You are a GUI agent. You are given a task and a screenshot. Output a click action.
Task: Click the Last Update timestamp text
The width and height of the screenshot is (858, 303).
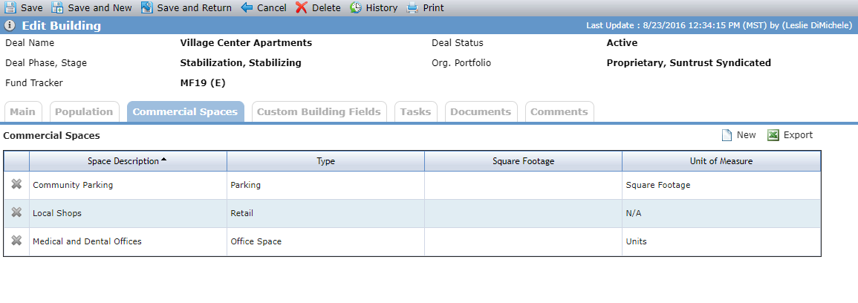pos(719,25)
